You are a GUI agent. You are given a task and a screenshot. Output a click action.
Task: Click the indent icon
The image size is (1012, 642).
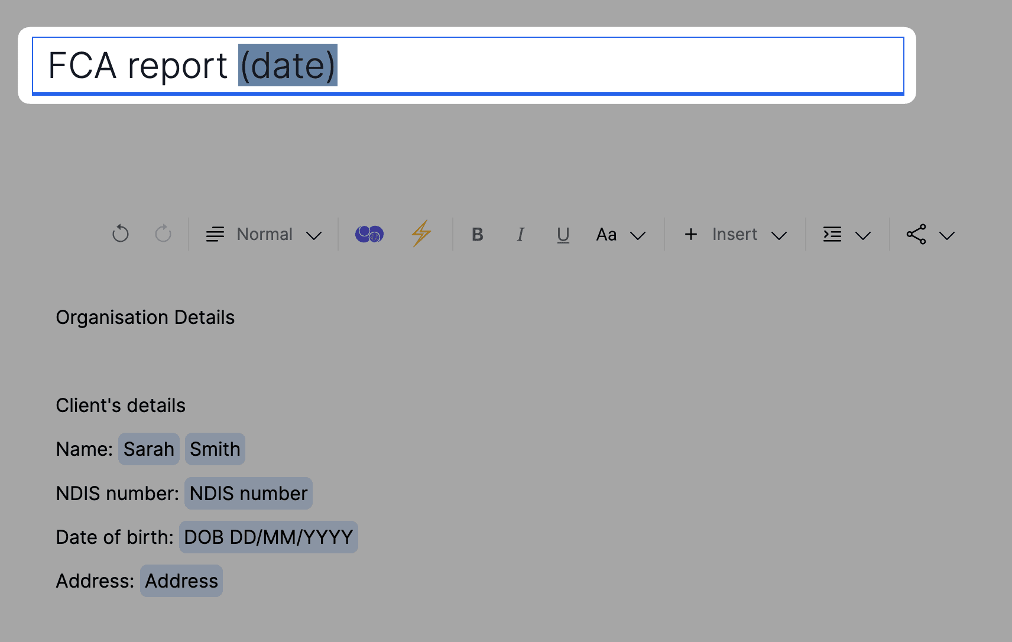point(832,235)
